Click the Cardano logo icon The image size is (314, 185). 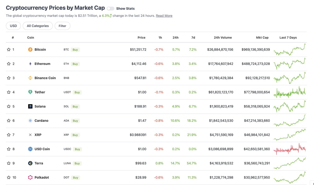pyautogui.click(x=30, y=121)
